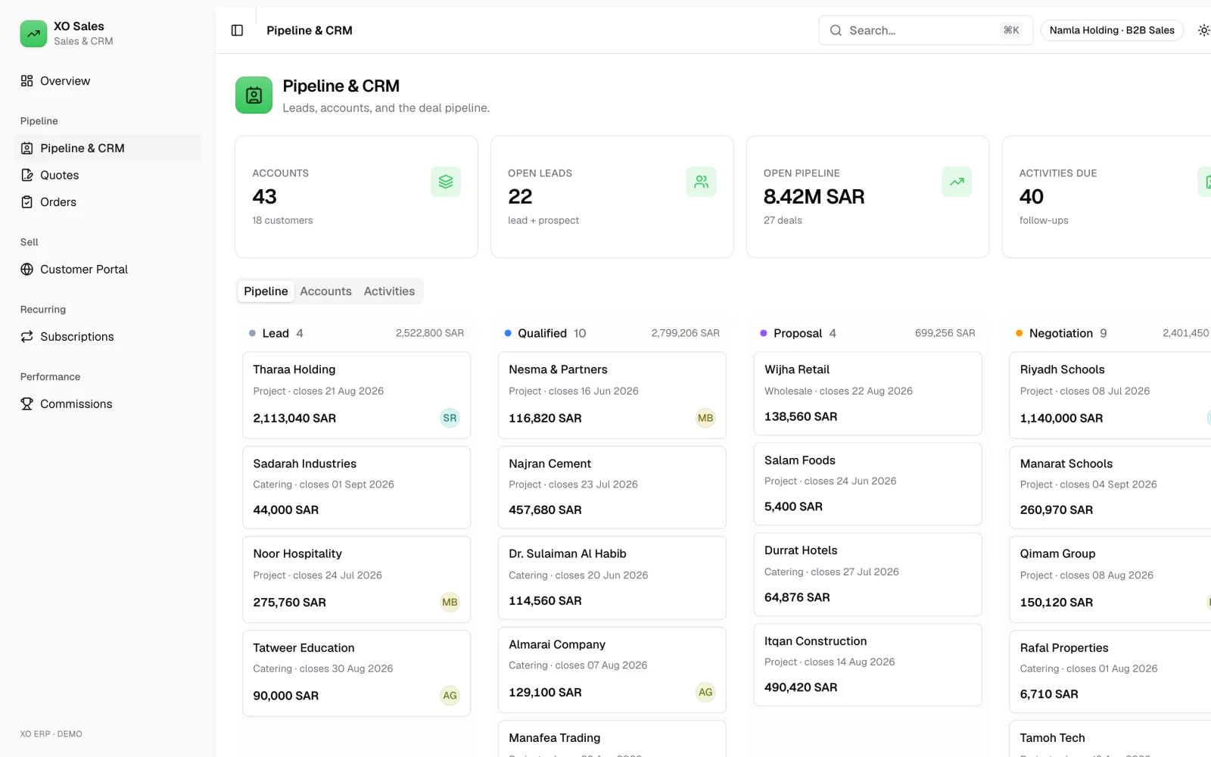Toggle the sidebar panel icon
1211x757 pixels.
[x=237, y=30]
